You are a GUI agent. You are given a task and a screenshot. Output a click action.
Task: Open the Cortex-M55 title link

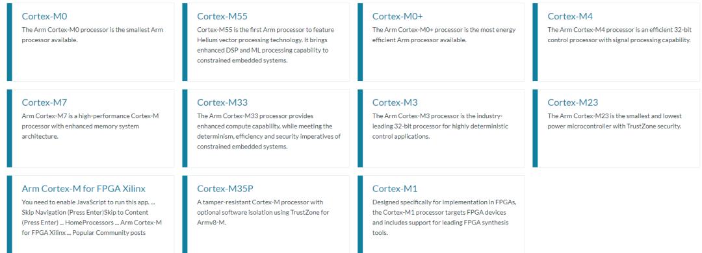222,16
